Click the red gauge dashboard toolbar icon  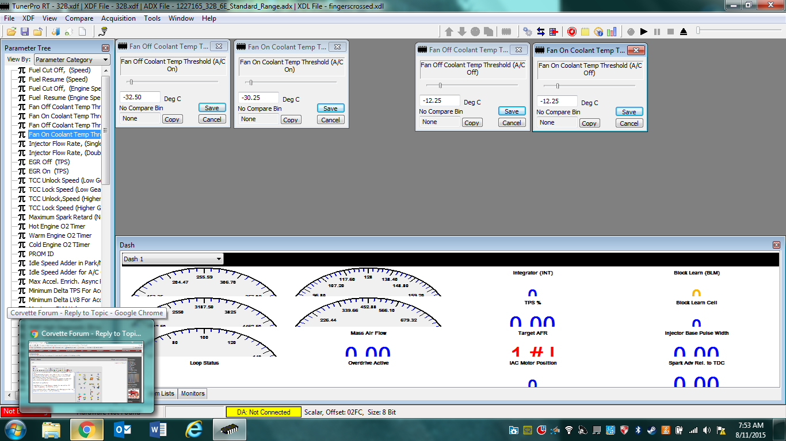point(572,32)
